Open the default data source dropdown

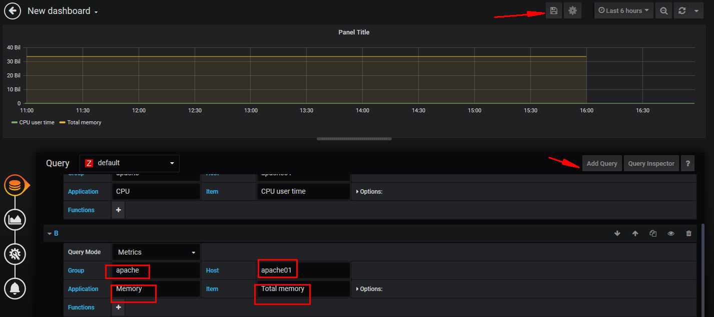pyautogui.click(x=130, y=163)
